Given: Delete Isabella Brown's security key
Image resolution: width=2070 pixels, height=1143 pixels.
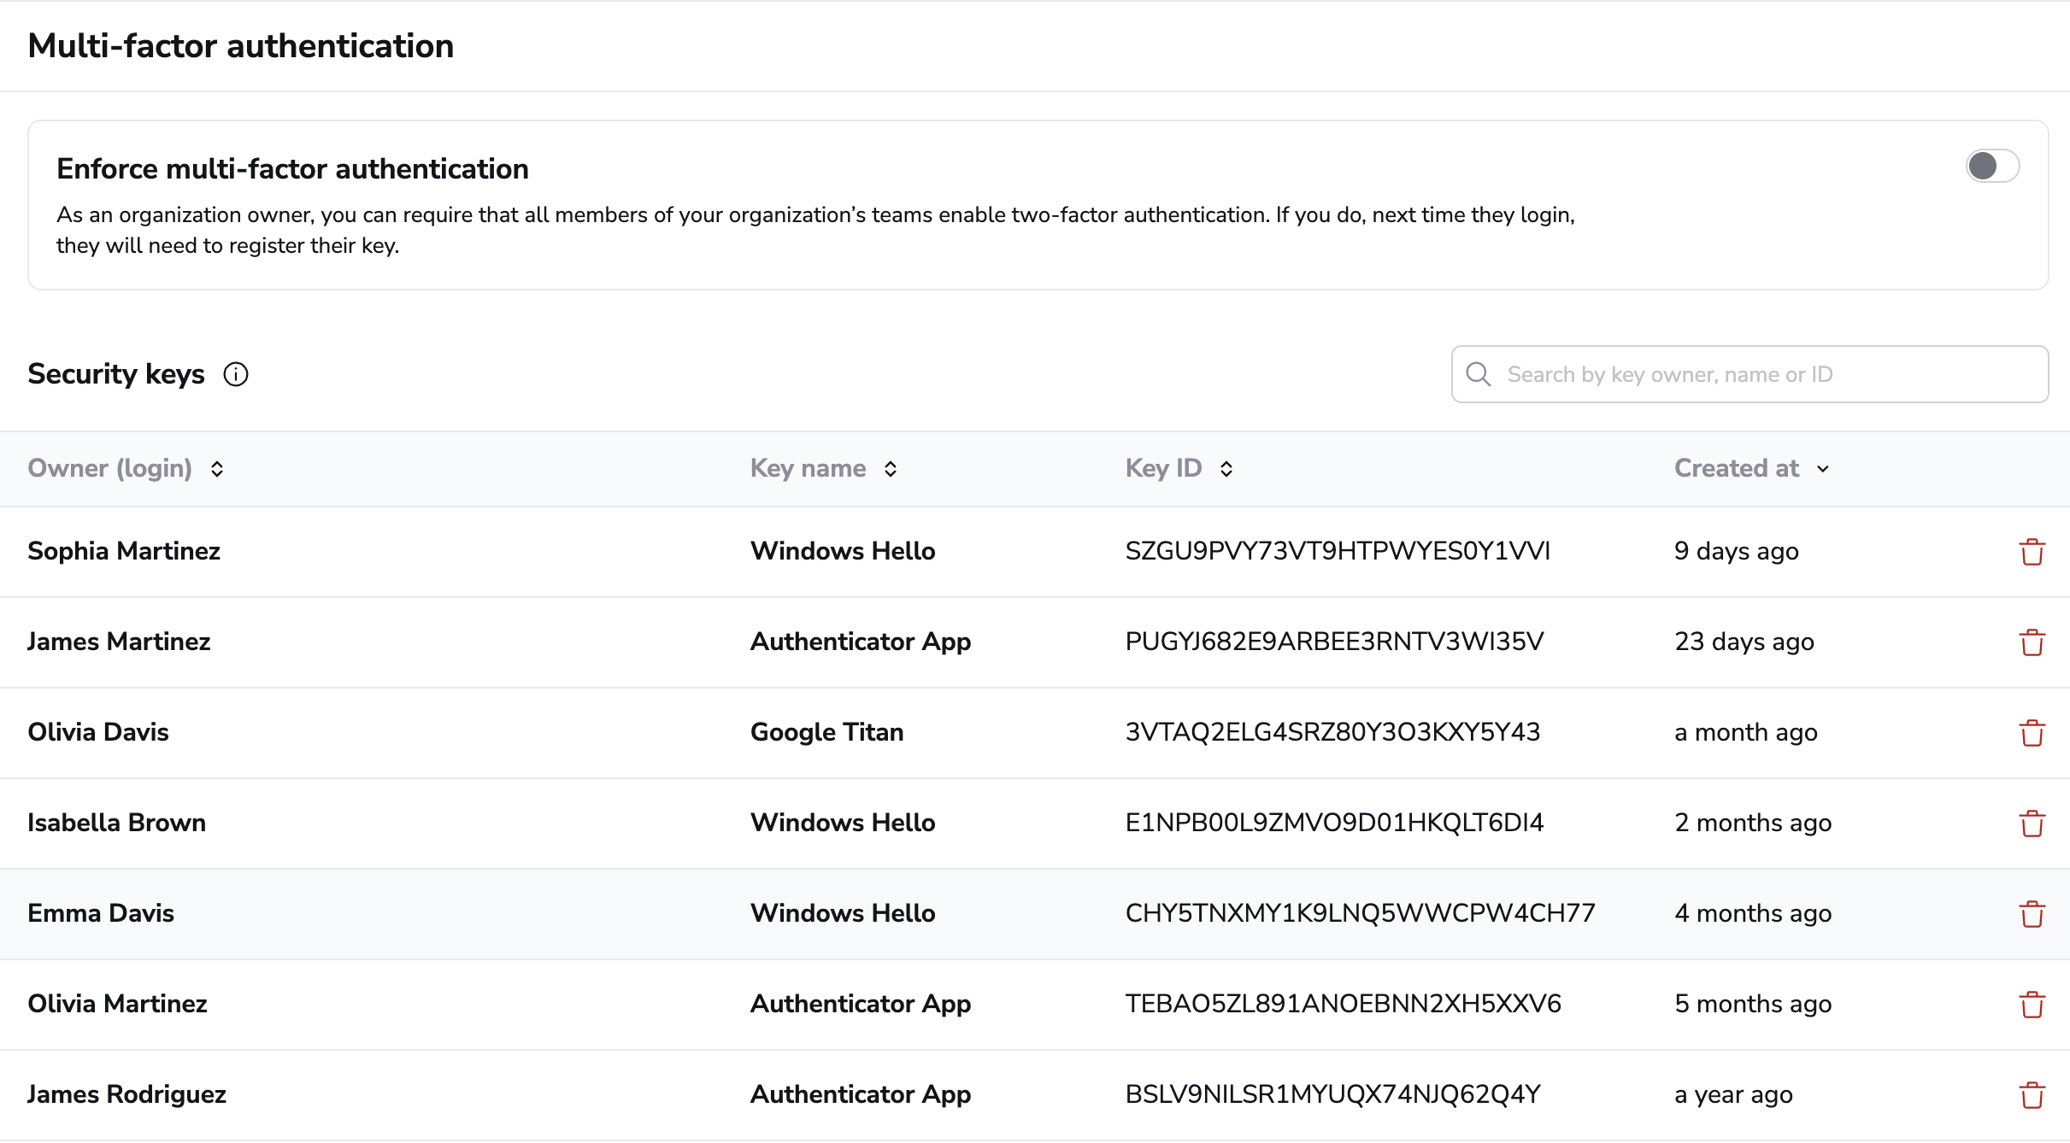Looking at the screenshot, I should pos(2032,824).
